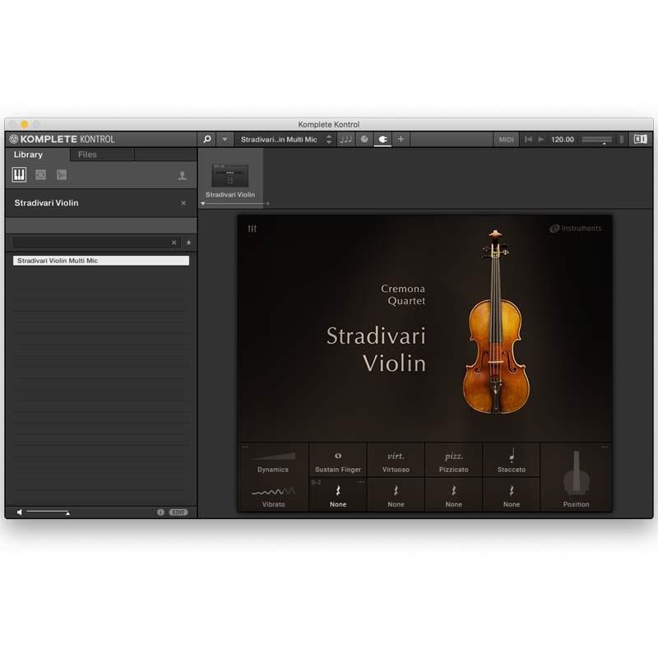Click the None slot under Staccato
The width and height of the screenshot is (658, 658).
click(x=511, y=495)
